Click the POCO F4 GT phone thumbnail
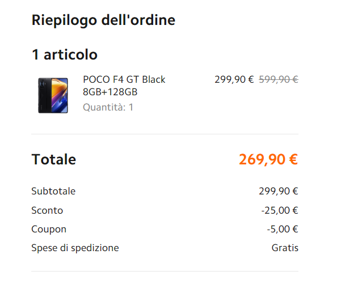The height and width of the screenshot is (284, 341). point(53,95)
